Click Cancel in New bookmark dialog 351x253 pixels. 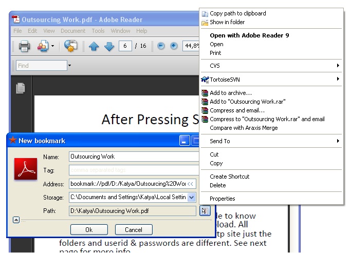(134, 230)
